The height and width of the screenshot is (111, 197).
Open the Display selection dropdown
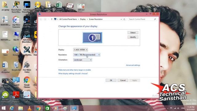point(81,50)
